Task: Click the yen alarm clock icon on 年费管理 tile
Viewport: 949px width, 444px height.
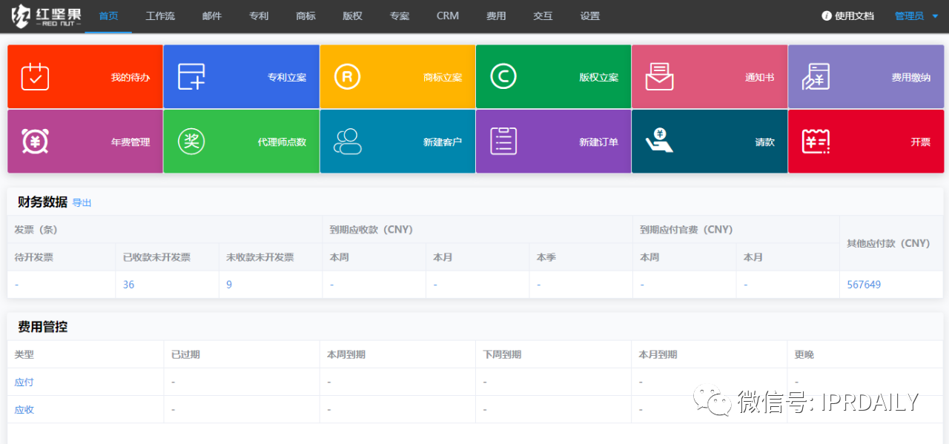Action: point(35,141)
